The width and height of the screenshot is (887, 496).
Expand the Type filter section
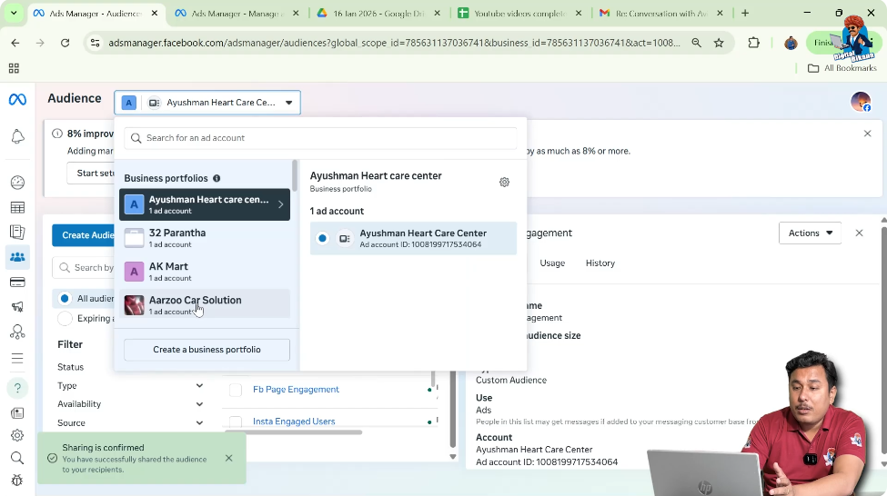pyautogui.click(x=199, y=386)
